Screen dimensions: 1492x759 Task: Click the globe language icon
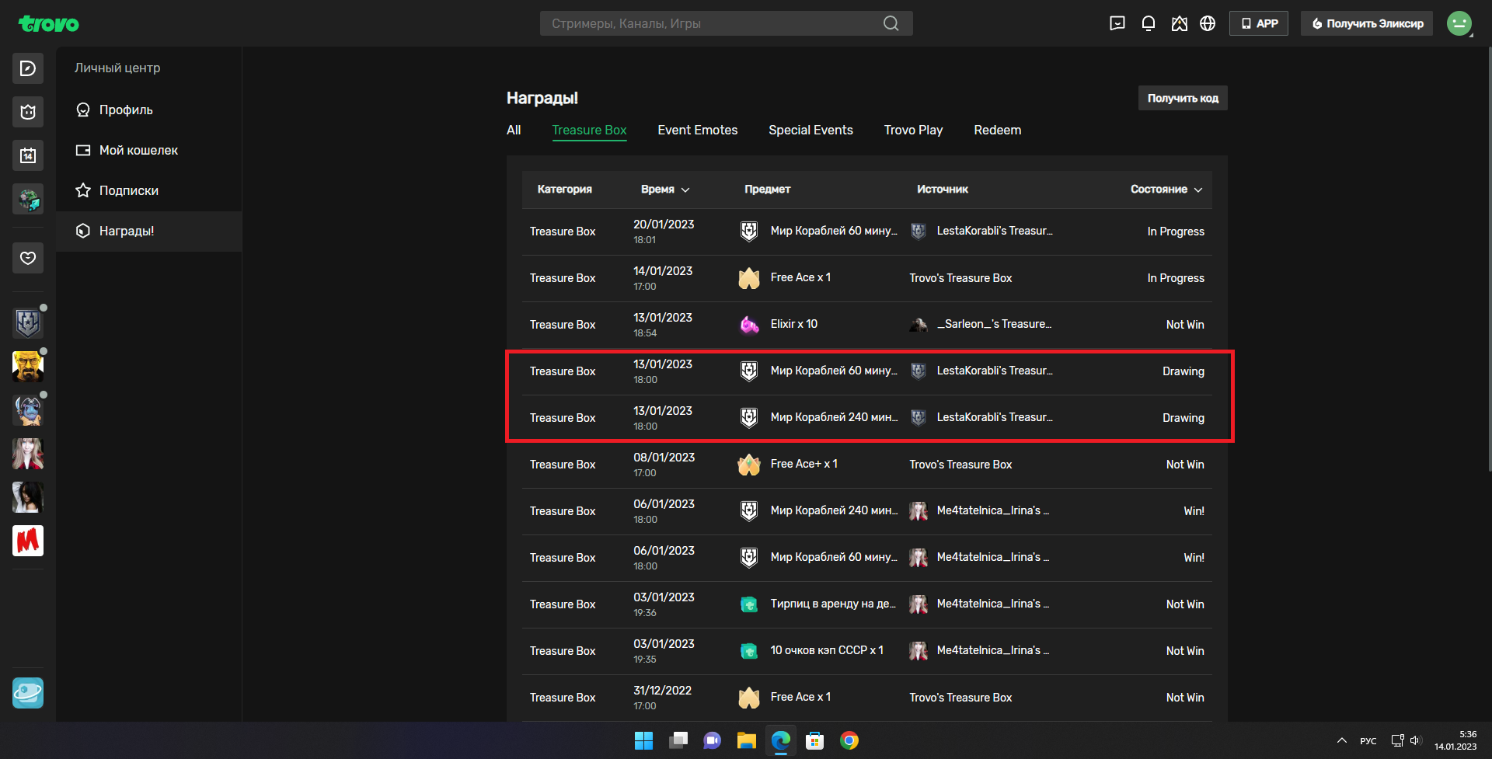[x=1207, y=23]
